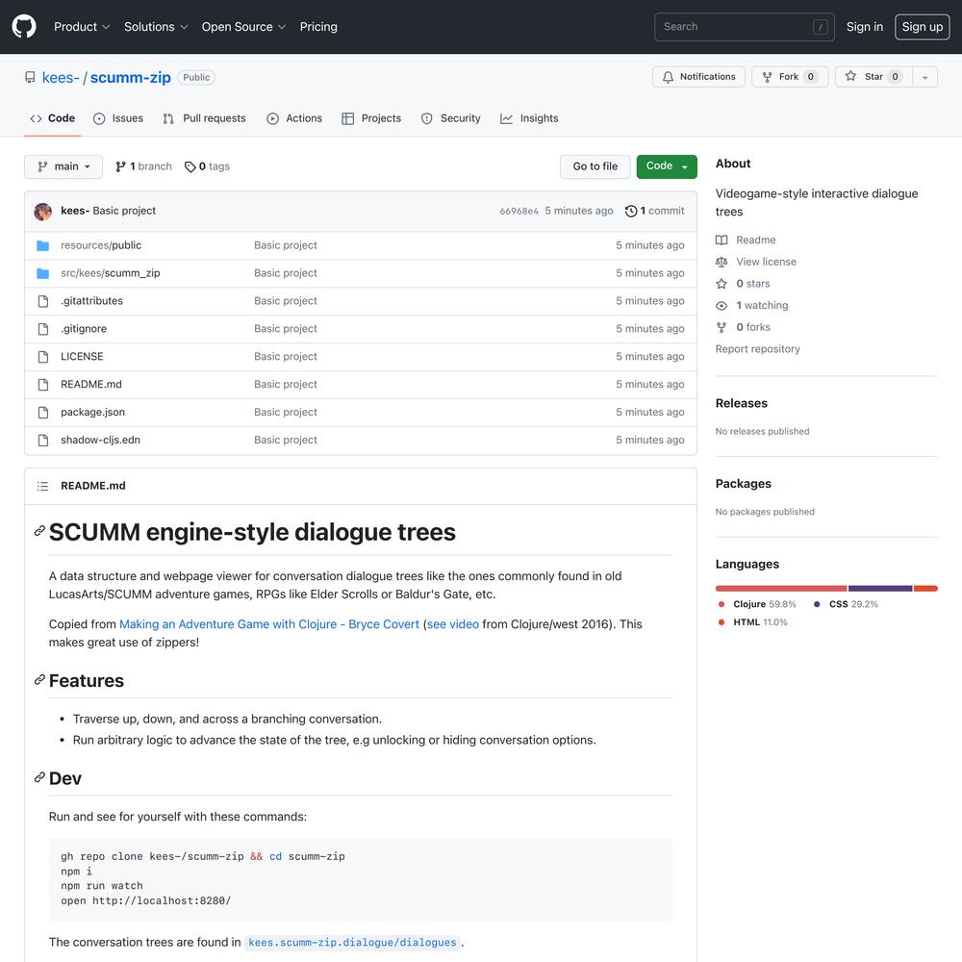
Task: Open the see video link
Action: pos(453,624)
